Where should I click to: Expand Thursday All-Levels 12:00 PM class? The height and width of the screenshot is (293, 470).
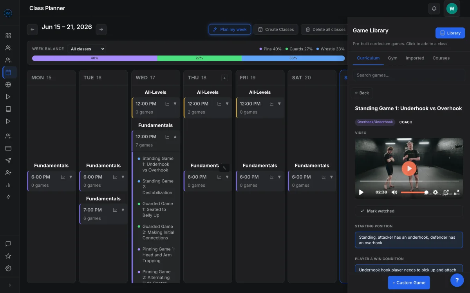(x=227, y=104)
